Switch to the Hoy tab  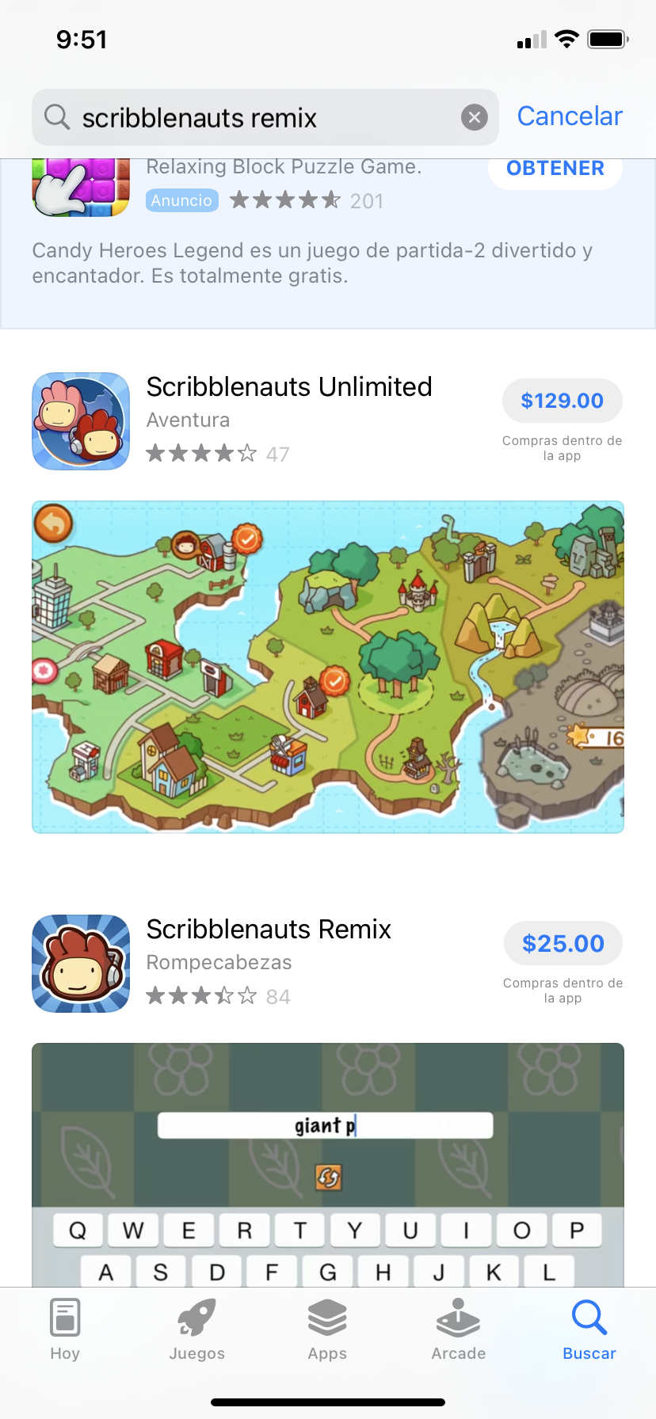(65, 1330)
